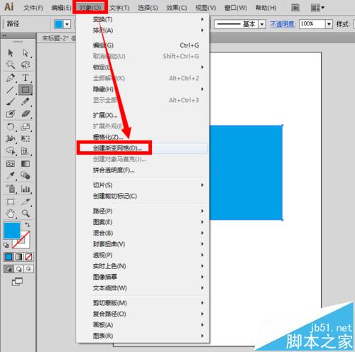Select the Zoom tool
Image resolution: width=355 pixels, height=352 pixels.
click(26, 214)
